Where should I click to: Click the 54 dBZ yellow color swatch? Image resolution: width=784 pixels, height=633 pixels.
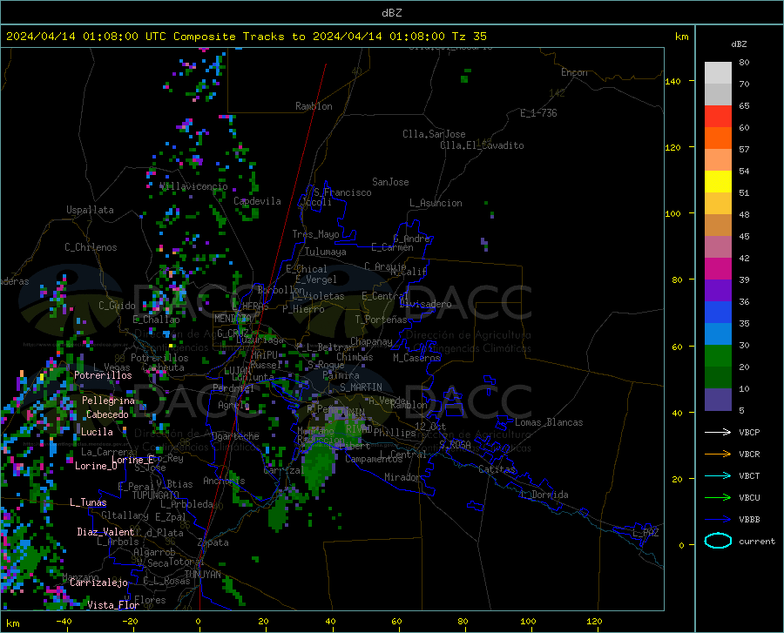pos(718,182)
